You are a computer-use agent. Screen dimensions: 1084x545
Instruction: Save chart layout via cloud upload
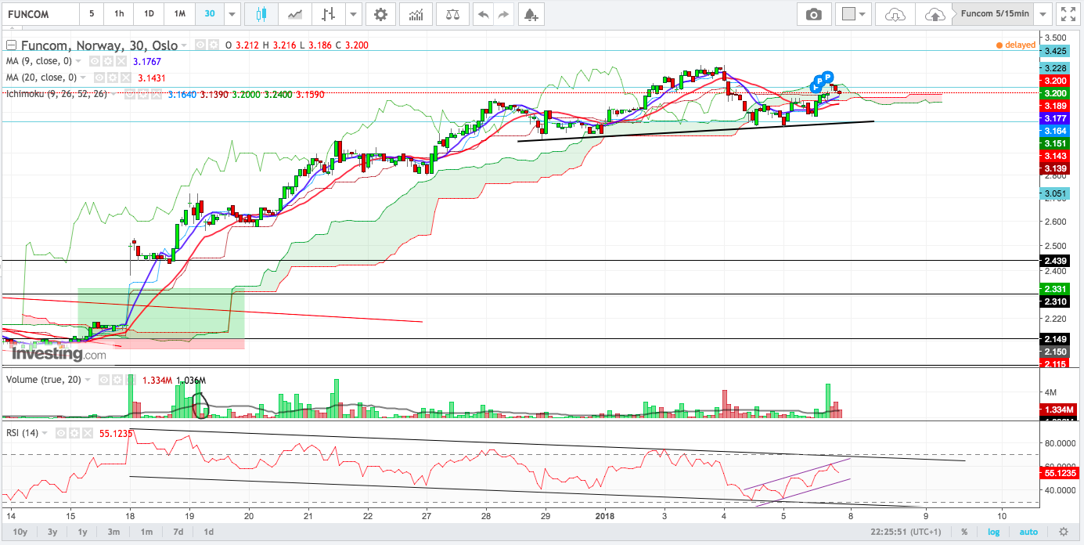pos(935,14)
